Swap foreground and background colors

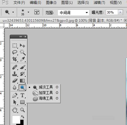tap(23, 117)
